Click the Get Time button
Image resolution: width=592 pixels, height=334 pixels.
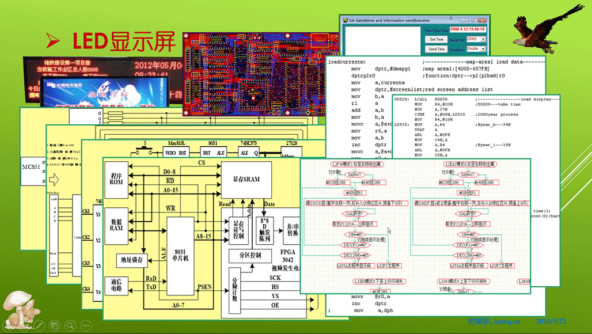pyautogui.click(x=437, y=39)
